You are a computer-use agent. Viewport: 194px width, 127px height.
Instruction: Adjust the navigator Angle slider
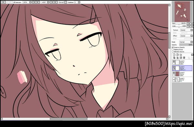(x=179, y=26)
